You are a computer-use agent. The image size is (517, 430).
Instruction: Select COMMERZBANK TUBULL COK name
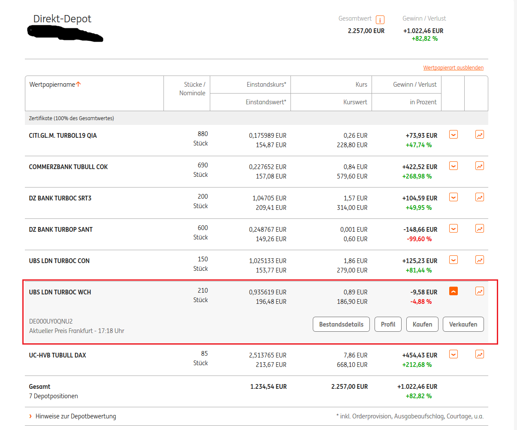[68, 167]
